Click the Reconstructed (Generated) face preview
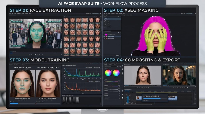 pyautogui.click(x=48, y=84)
